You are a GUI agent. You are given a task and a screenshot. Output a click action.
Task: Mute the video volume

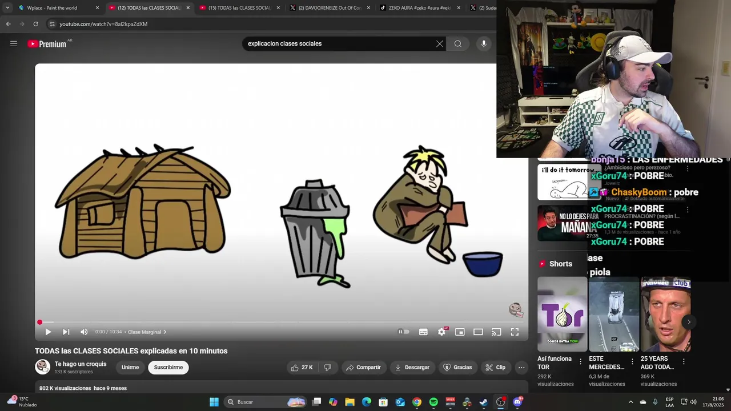[x=84, y=332]
